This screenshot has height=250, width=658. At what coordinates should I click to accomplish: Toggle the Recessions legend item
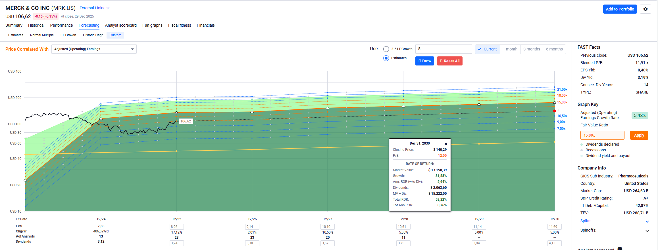595,150
